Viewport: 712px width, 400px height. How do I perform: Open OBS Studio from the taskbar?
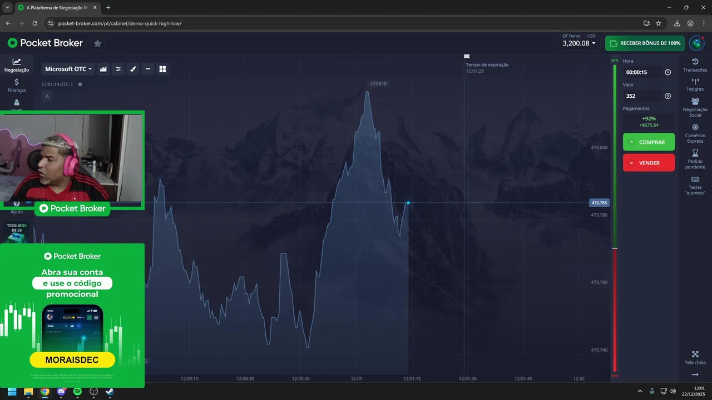pos(94,391)
